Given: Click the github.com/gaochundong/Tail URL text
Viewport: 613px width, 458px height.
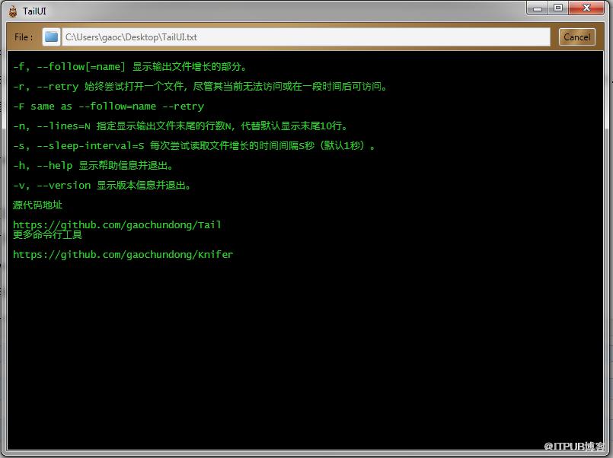Looking at the screenshot, I should tap(117, 225).
